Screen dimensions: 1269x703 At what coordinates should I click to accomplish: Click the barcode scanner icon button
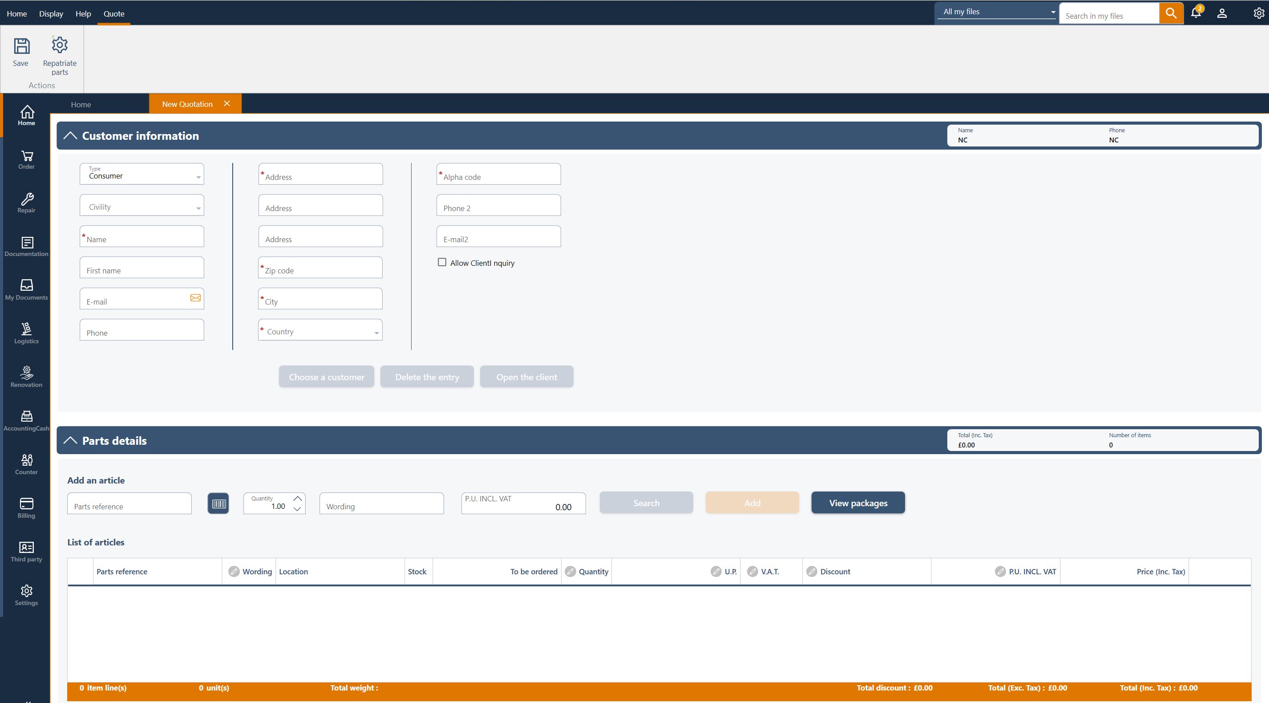coord(218,504)
